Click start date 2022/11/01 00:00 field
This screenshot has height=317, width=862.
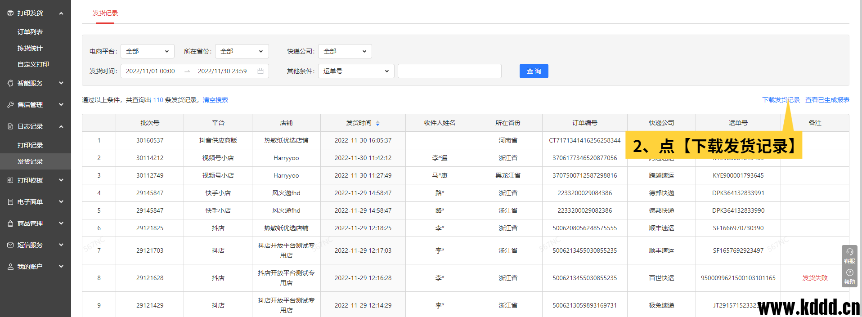[150, 71]
